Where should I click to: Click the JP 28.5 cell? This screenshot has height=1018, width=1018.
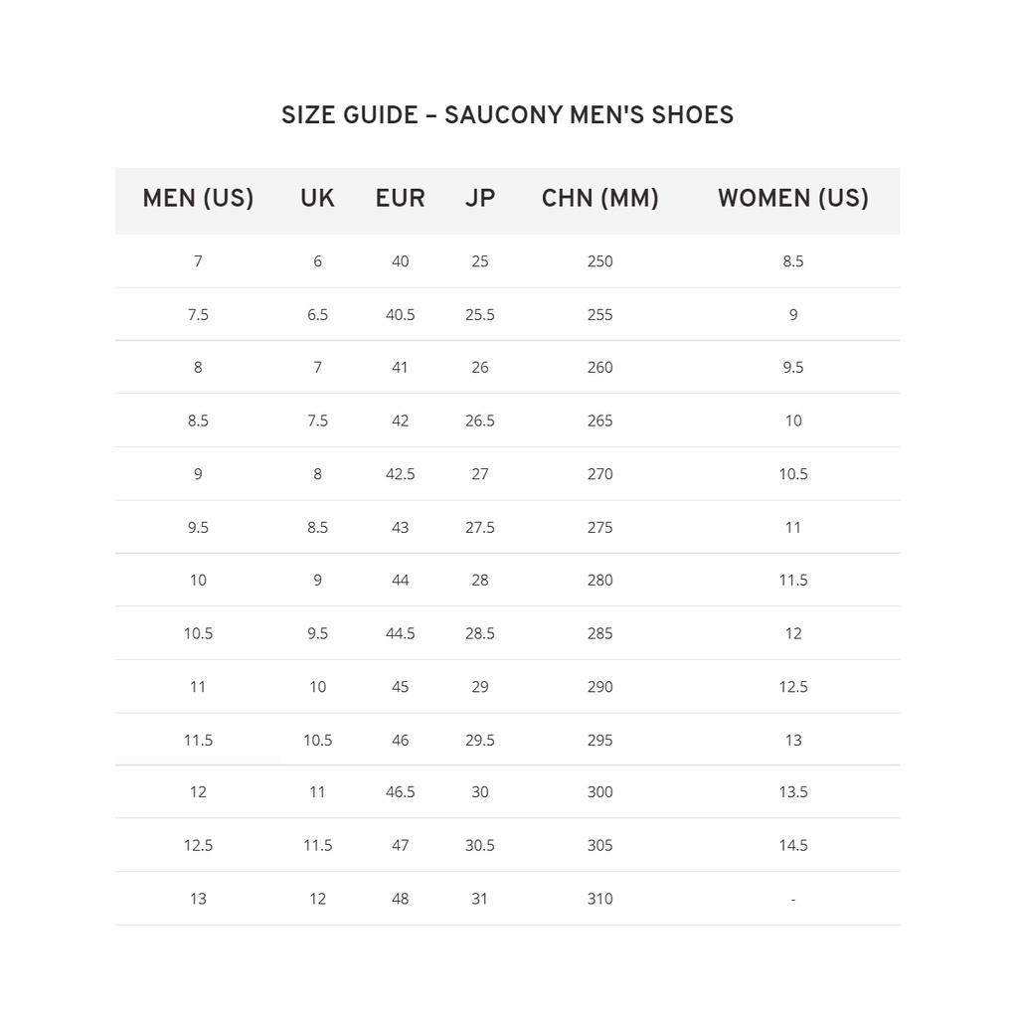point(480,633)
